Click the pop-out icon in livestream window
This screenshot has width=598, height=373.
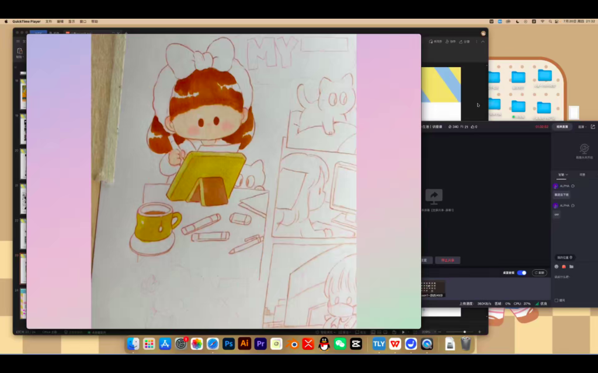593,126
